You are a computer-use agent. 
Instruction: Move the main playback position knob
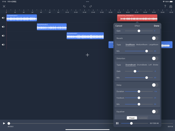(9, 123)
